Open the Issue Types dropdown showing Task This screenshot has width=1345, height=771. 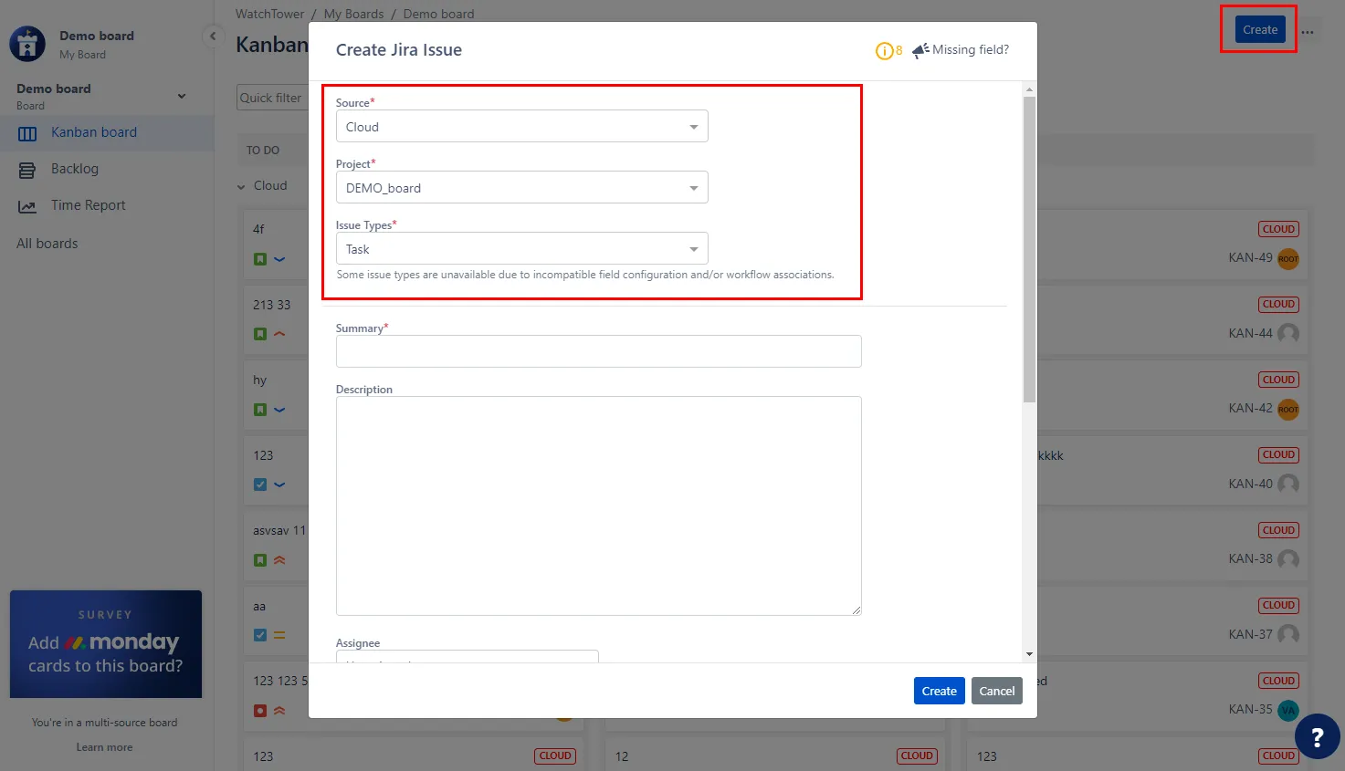click(521, 249)
